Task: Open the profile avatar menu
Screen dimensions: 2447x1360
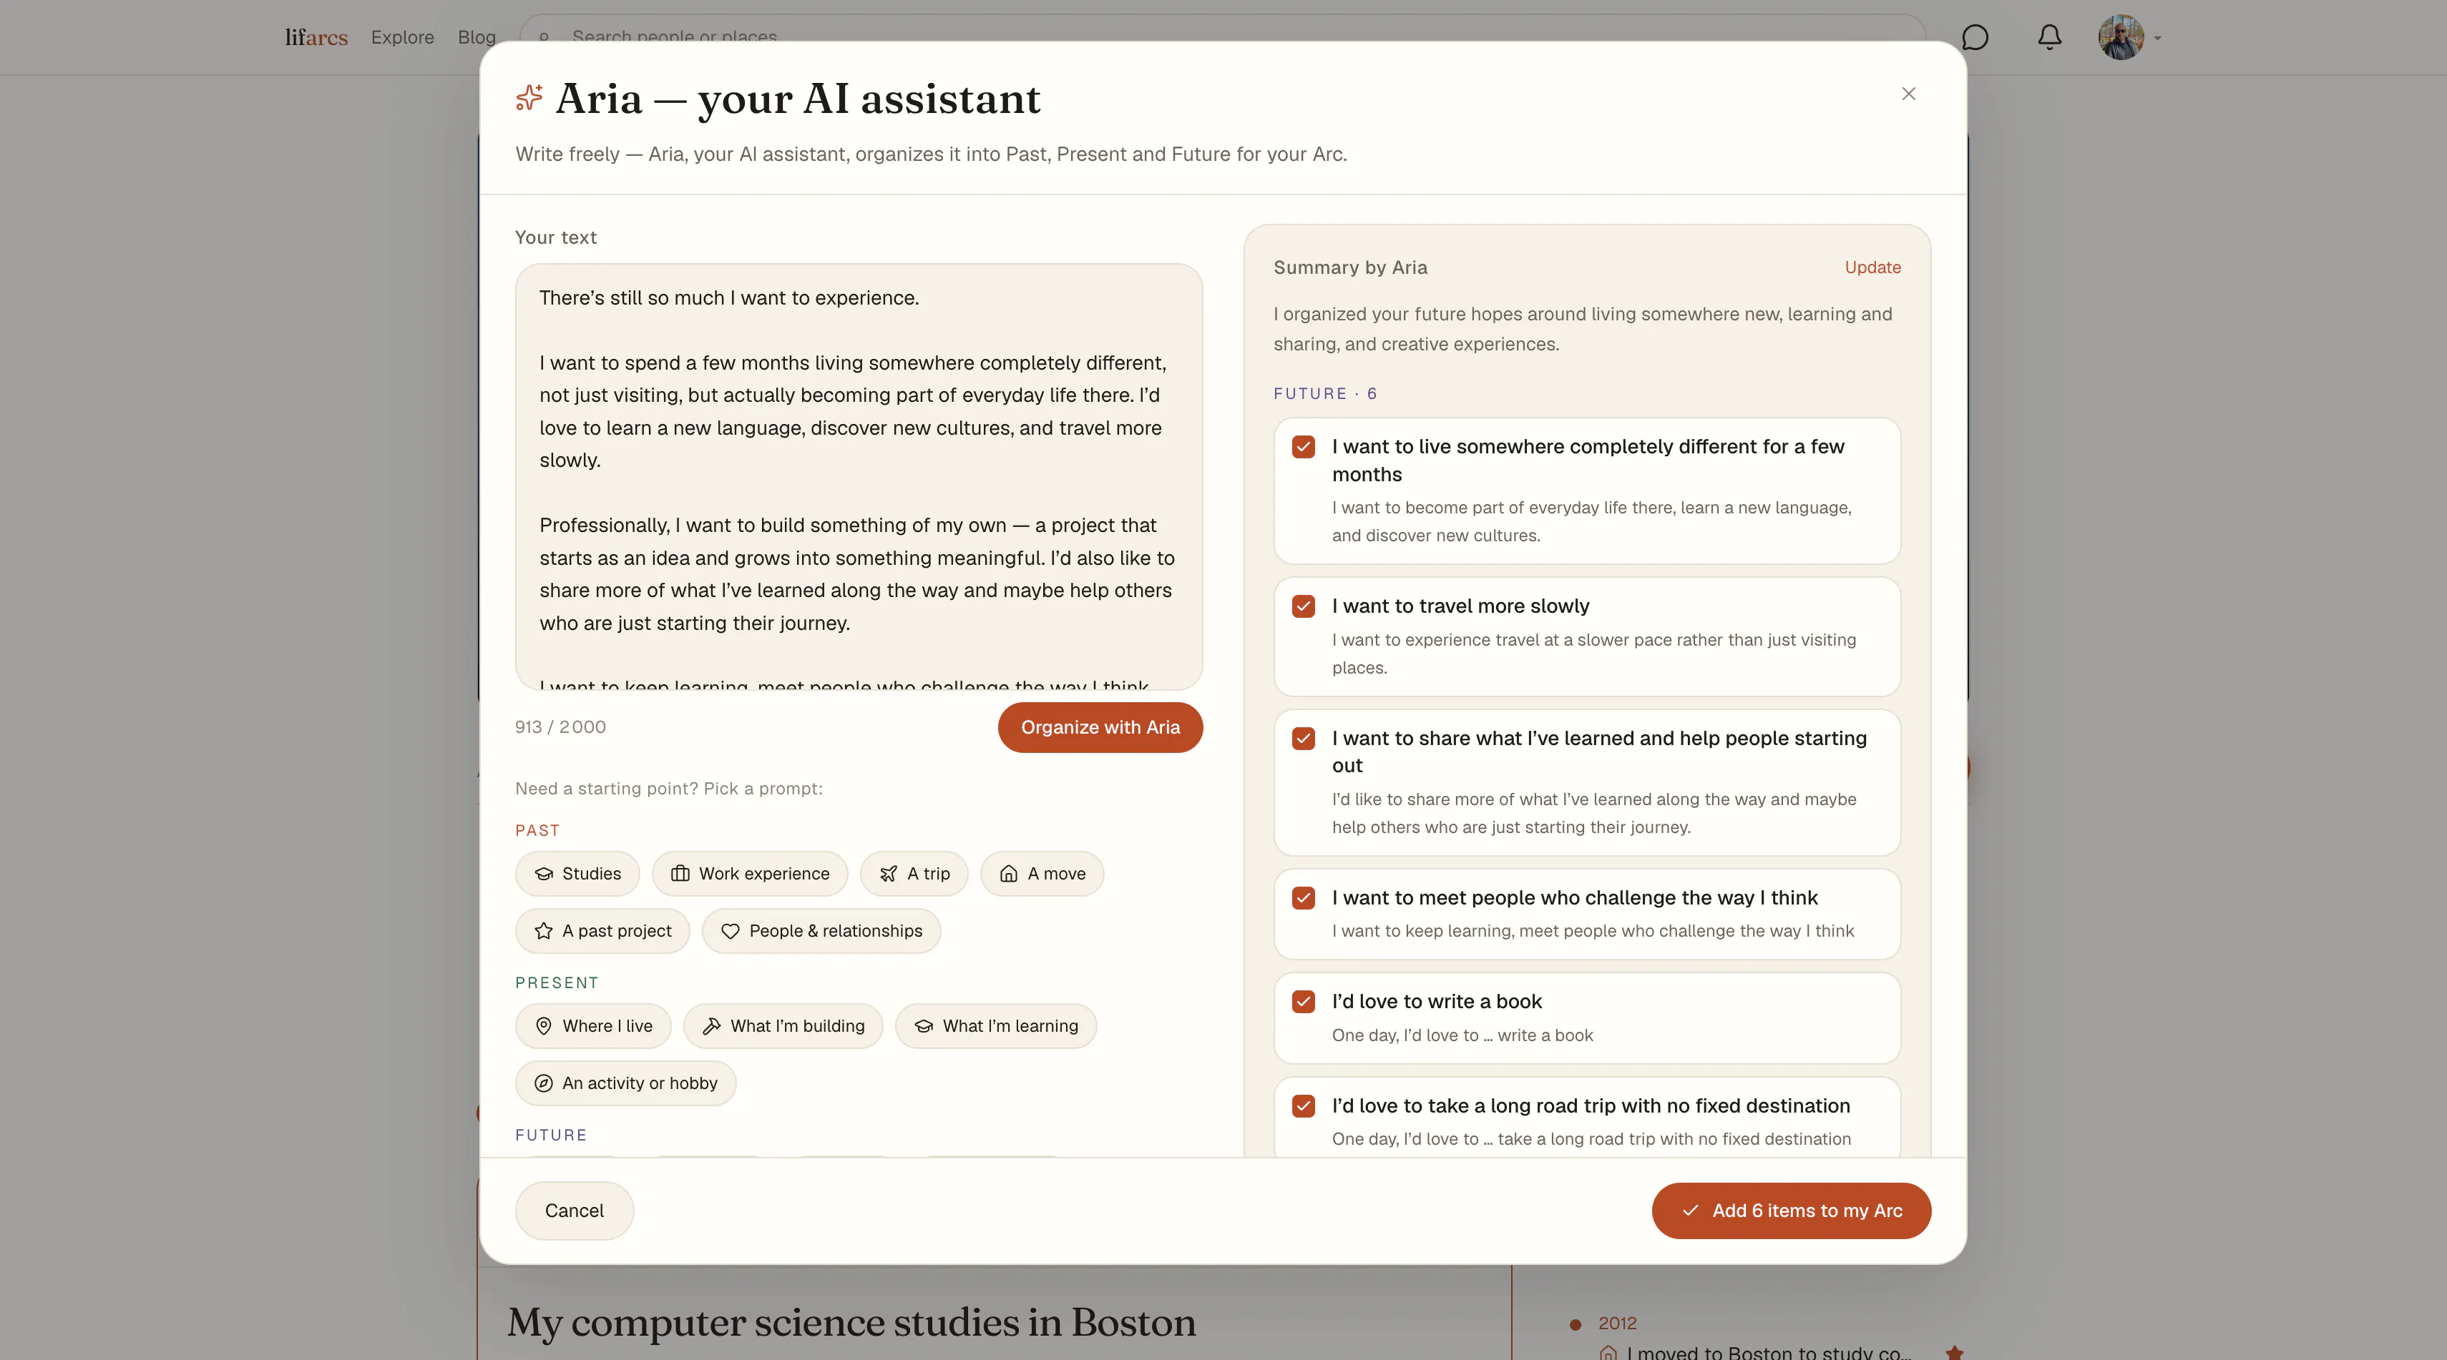Action: tap(2120, 37)
